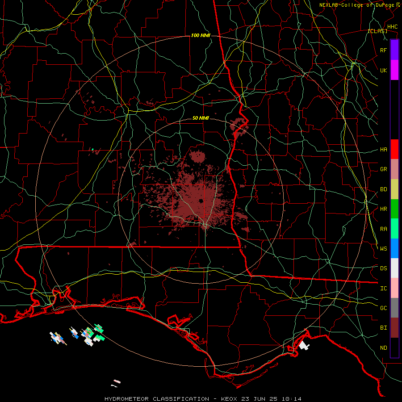Click the HA legend label
This screenshot has width=402, height=402.
(383, 150)
